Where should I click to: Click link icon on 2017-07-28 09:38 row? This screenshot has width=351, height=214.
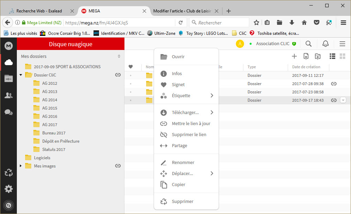[x=334, y=84]
